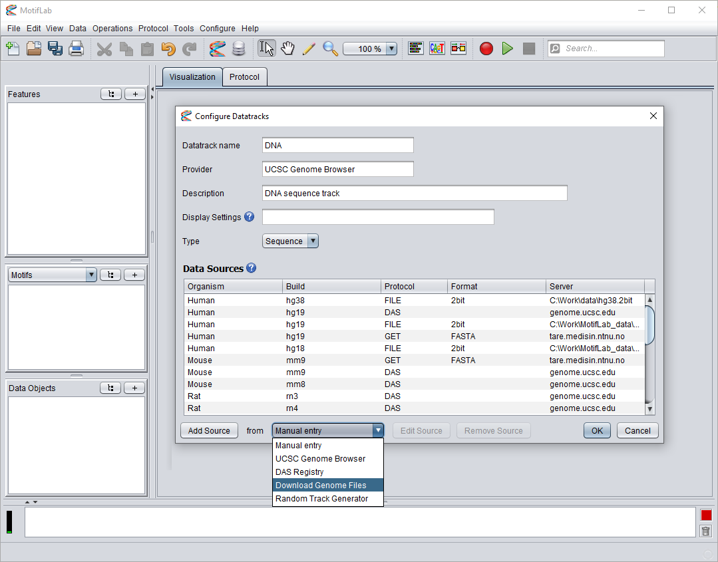This screenshot has height=562, width=718.
Task: Click the trash icon beside log panel
Action: tap(706, 531)
